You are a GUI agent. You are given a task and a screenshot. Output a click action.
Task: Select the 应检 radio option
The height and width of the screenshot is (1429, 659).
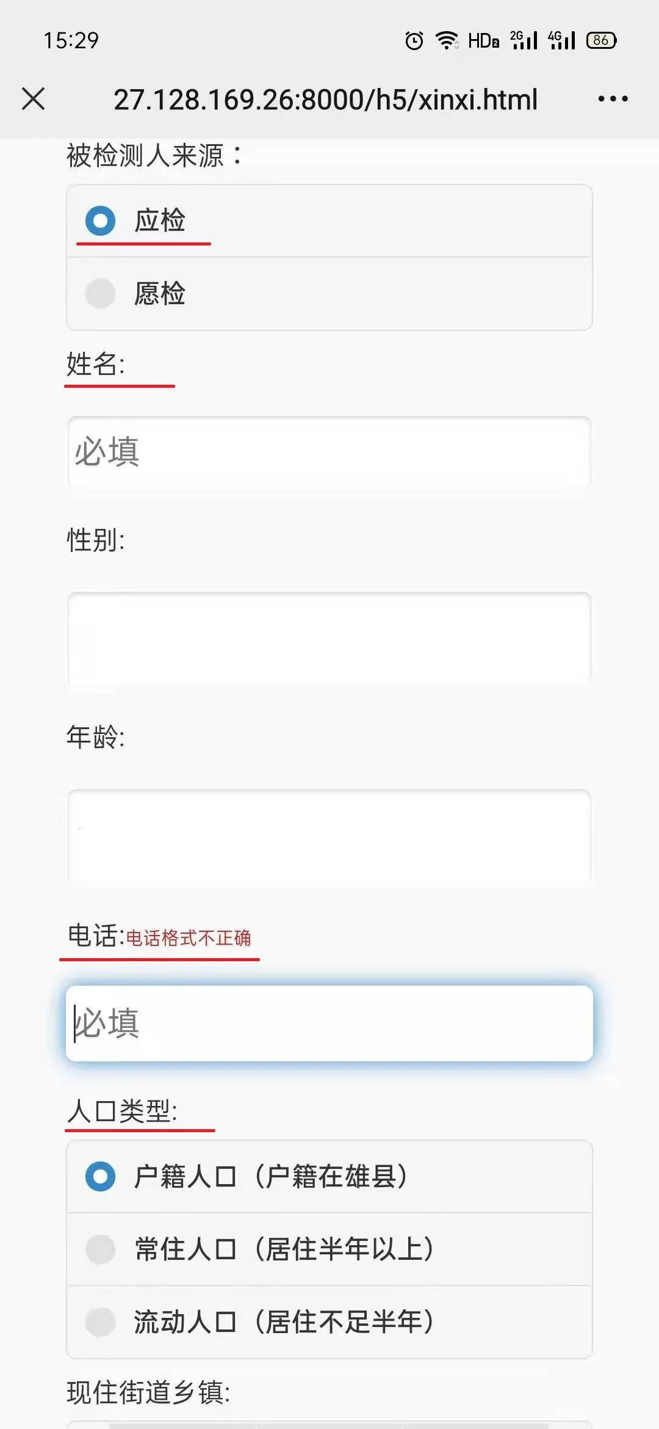(x=101, y=220)
